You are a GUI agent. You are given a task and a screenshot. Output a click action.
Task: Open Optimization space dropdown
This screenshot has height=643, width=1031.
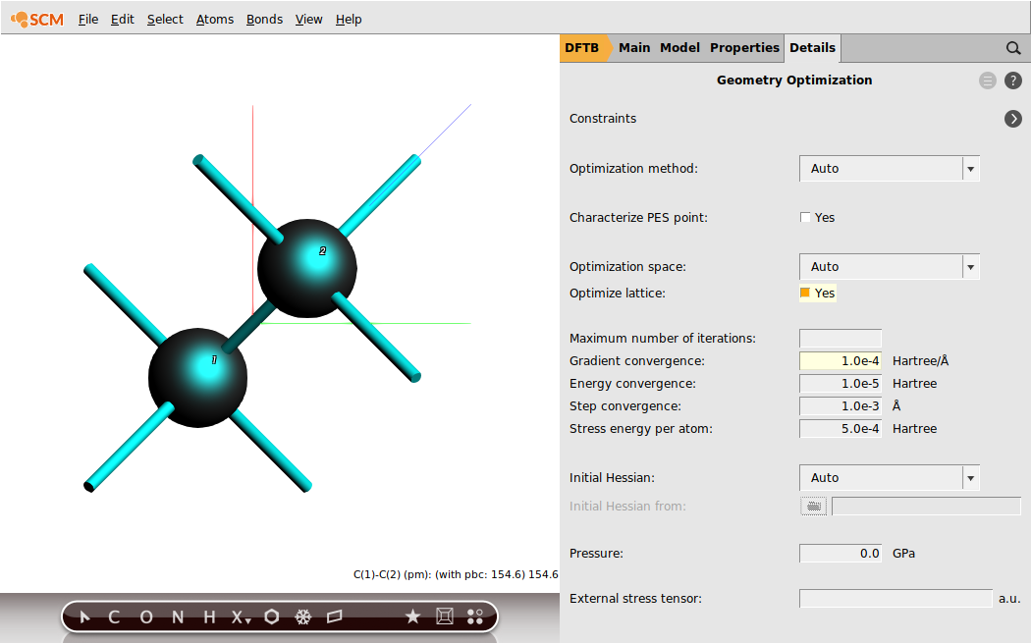coord(890,267)
